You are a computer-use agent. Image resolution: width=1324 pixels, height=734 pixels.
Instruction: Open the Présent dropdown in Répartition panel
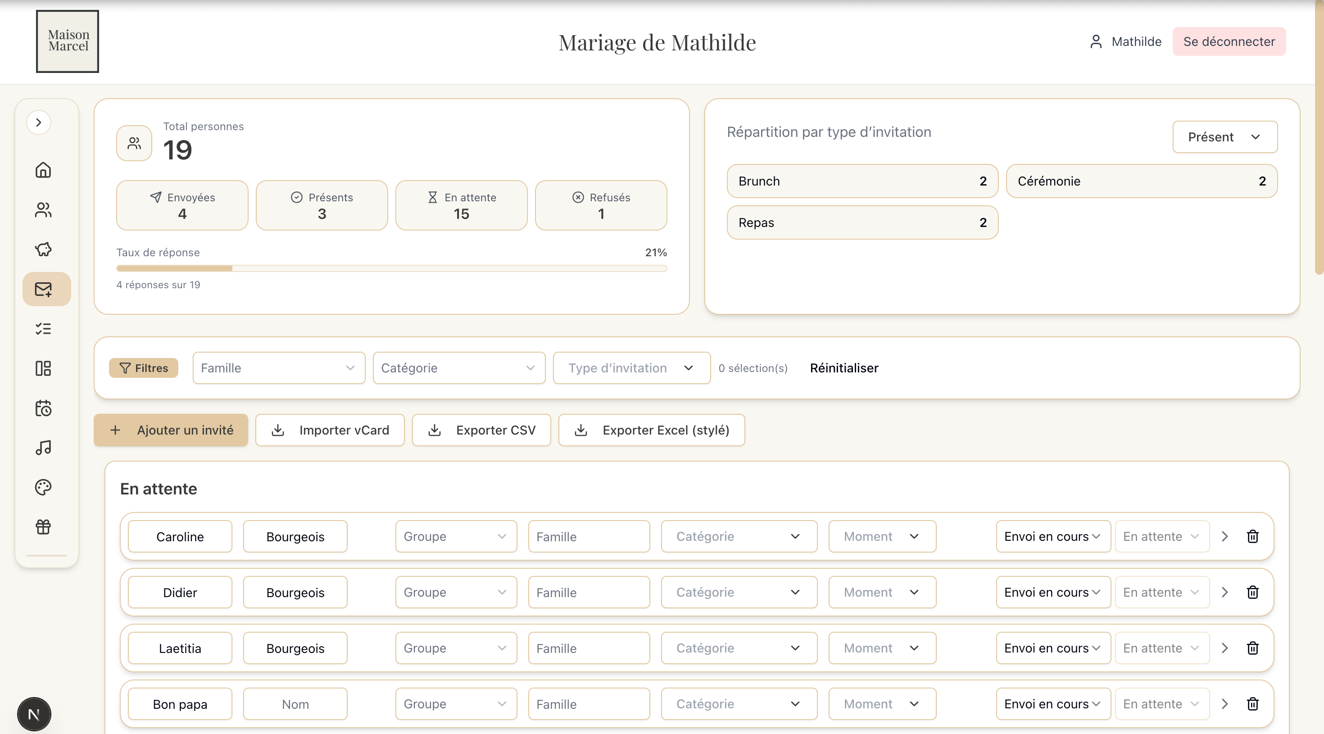(x=1224, y=137)
